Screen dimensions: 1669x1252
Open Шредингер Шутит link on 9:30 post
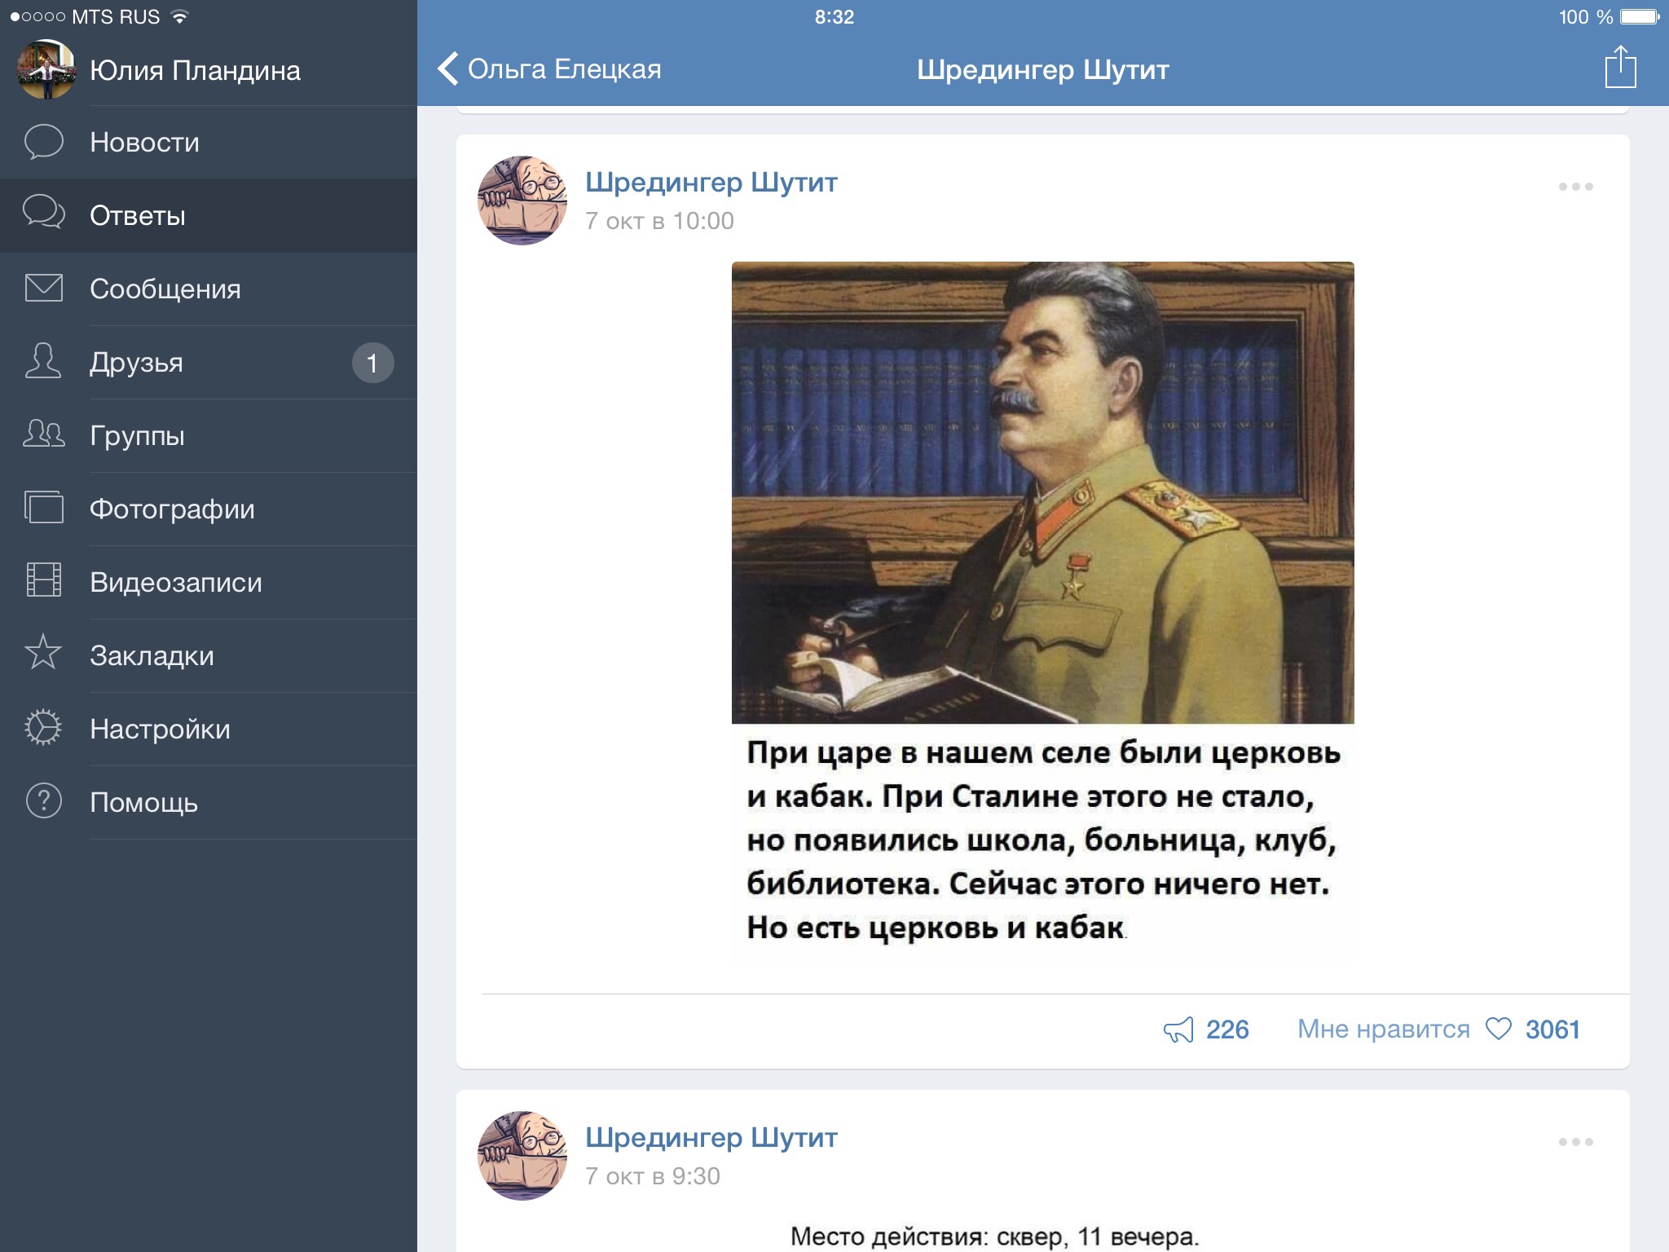(x=711, y=1138)
